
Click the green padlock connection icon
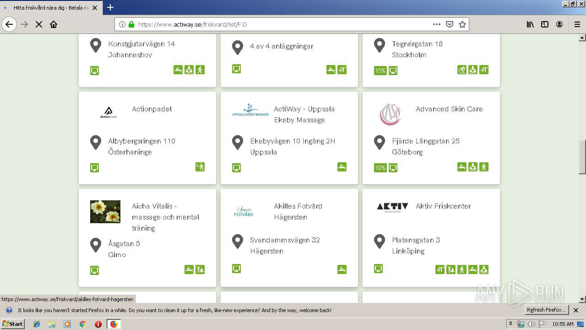pyautogui.click(x=131, y=24)
